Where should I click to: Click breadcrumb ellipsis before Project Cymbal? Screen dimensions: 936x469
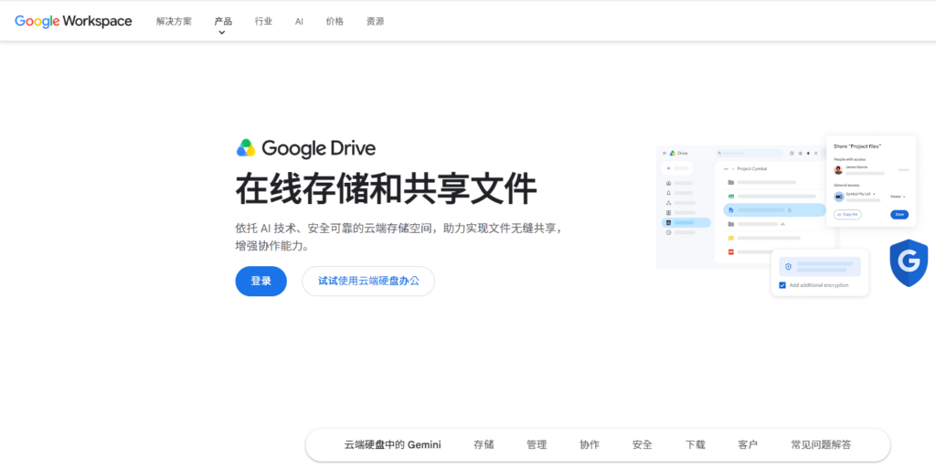[726, 169]
